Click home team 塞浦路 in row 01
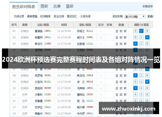The height and width of the screenshot is (117, 162). pyautogui.click(x=39, y=31)
